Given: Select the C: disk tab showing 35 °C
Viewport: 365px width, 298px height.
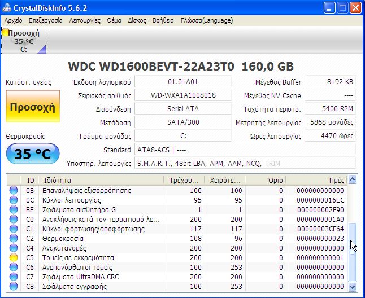Looking at the screenshot, I should click(x=24, y=40).
